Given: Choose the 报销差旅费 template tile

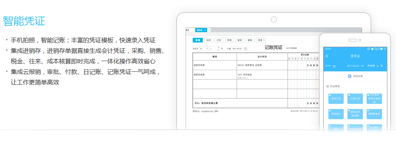Looking at the screenshot, I should tap(374, 114).
